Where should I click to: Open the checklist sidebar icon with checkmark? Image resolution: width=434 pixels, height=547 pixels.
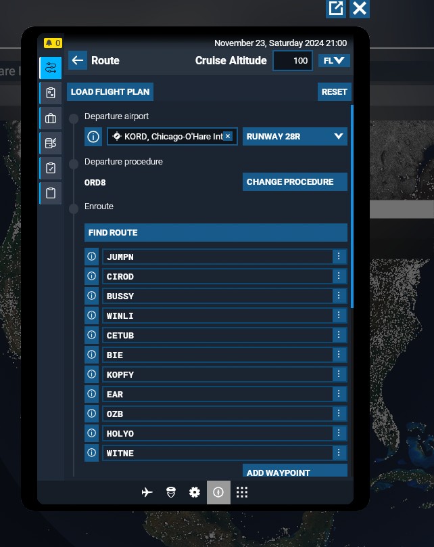point(50,168)
